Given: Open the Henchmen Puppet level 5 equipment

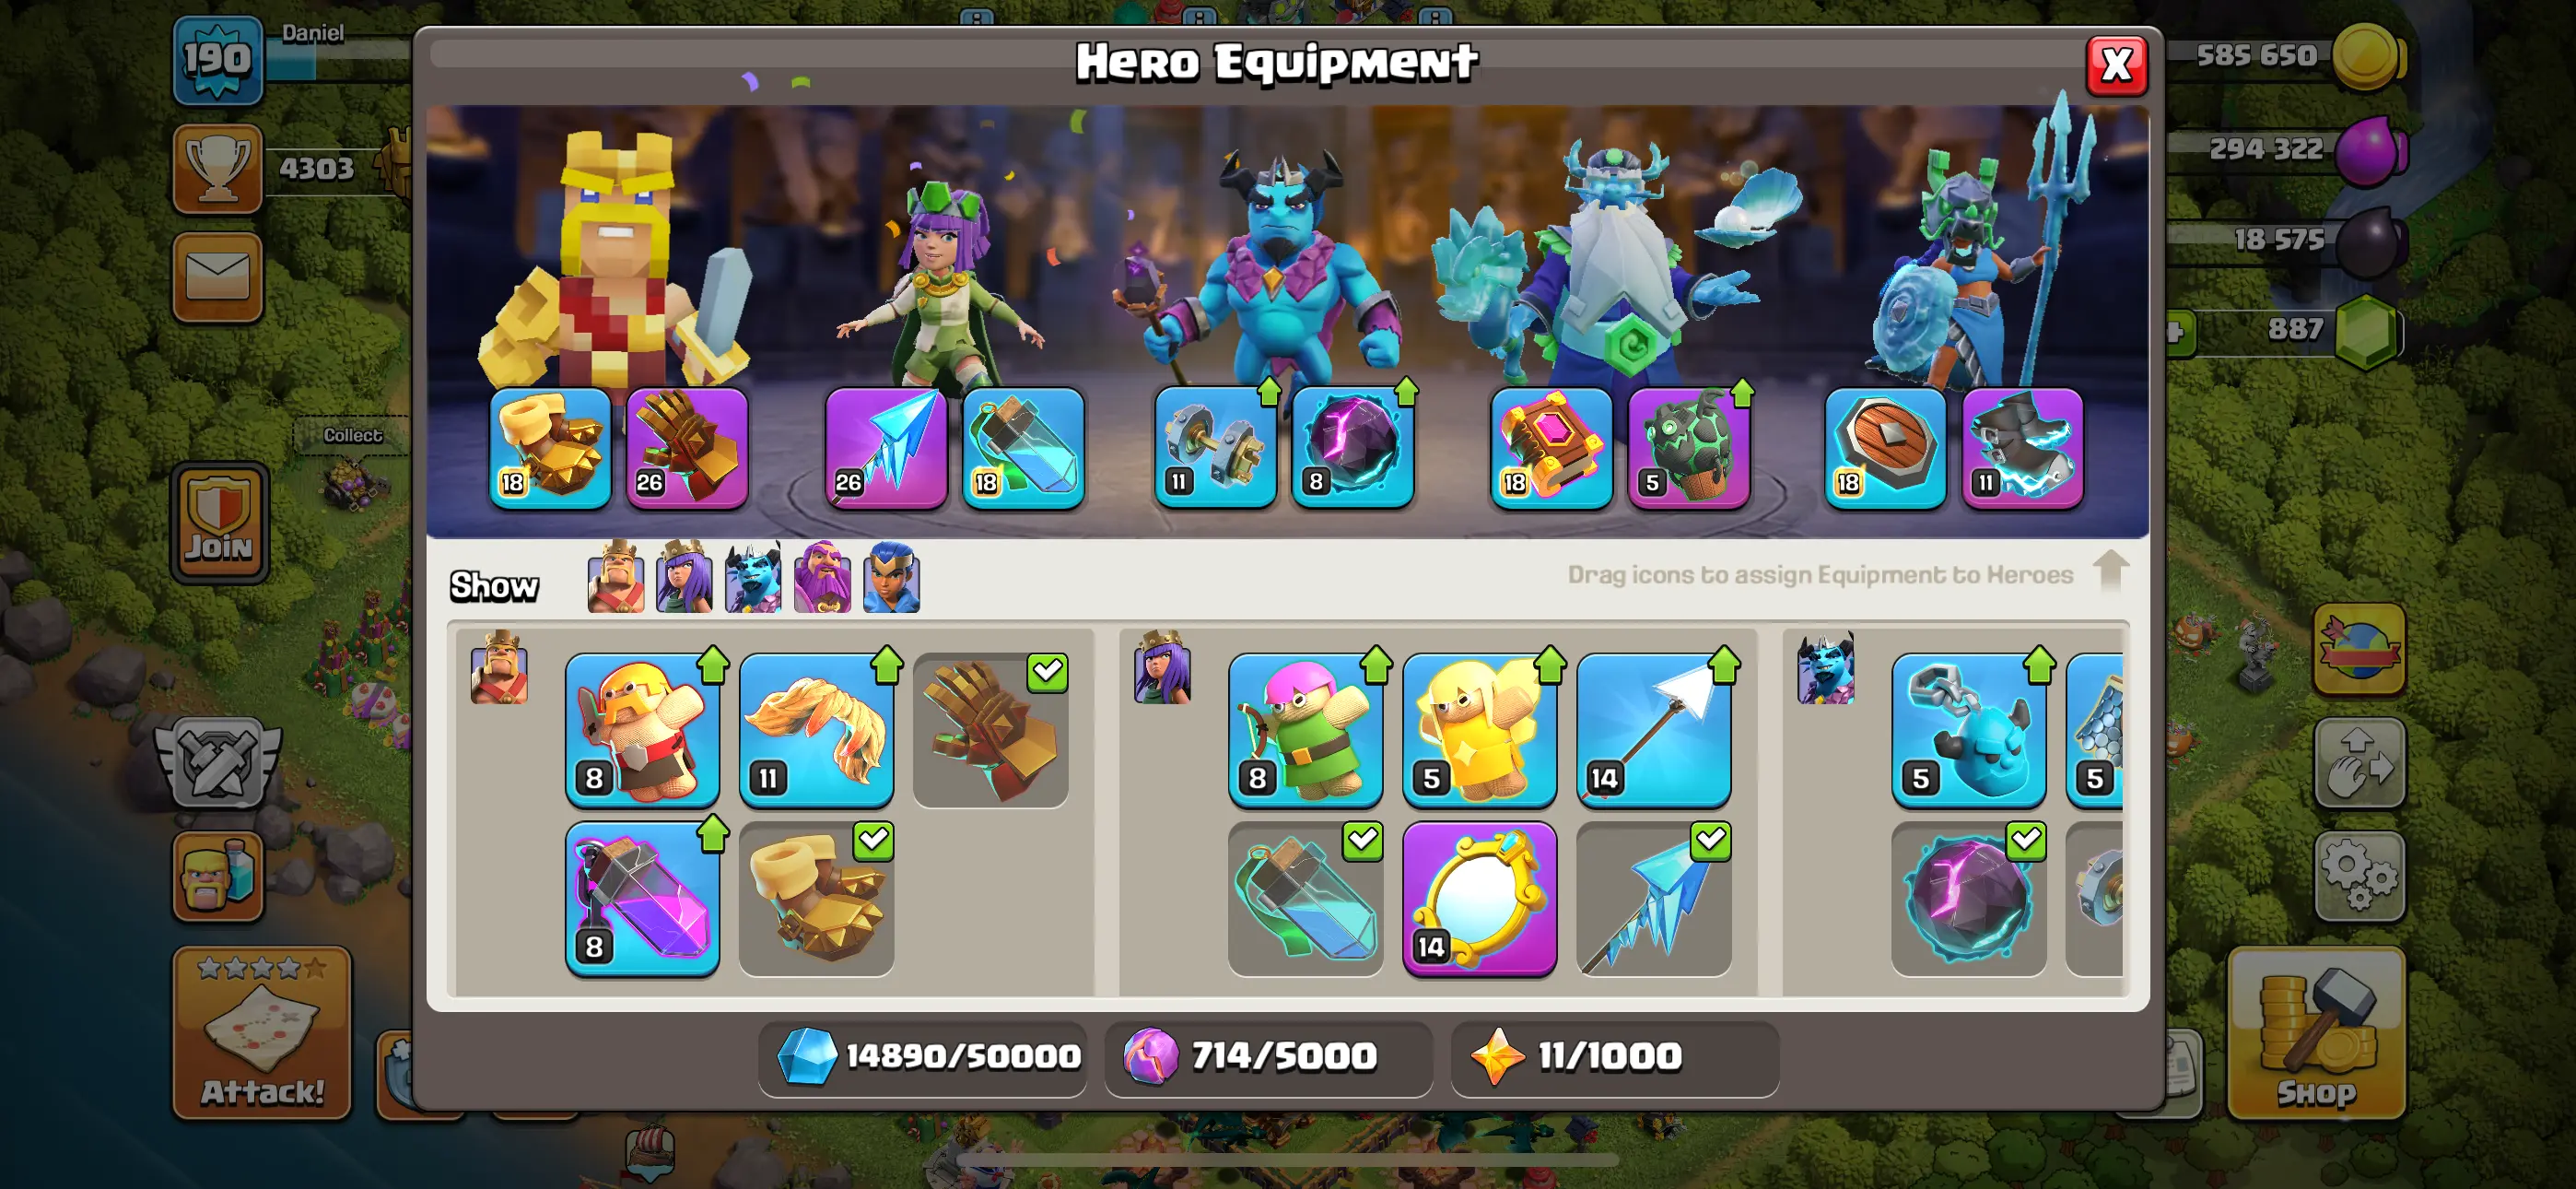Looking at the screenshot, I should click(x=1969, y=731).
